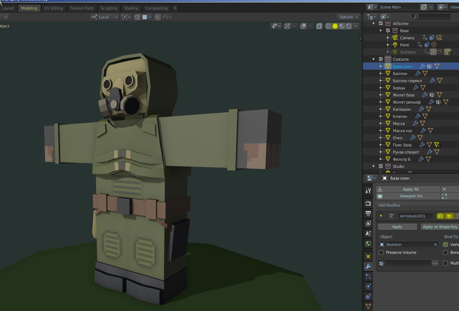The width and height of the screenshot is (459, 311).
Task: Toggle Armature modifier render visibility
Action: (440, 216)
